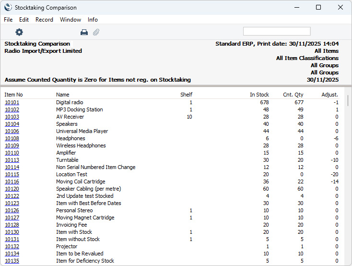This screenshot has width=352, height=266.
Task: Open the Window menu
Action: tap(70, 20)
